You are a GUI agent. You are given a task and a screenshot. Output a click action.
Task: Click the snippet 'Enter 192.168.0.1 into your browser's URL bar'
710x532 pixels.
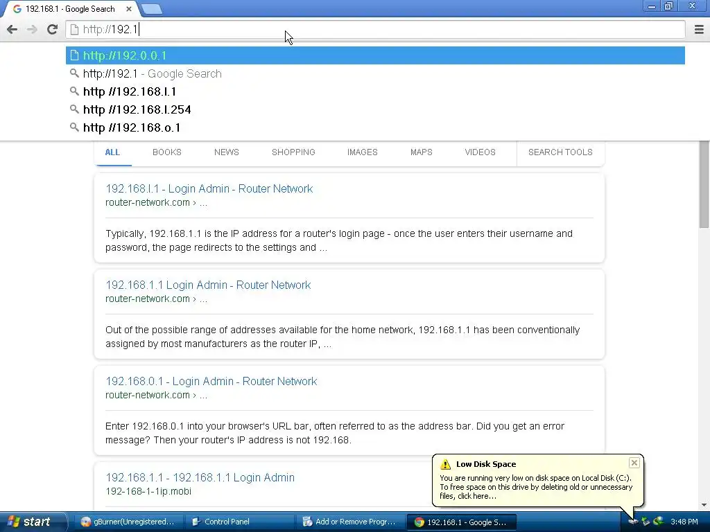[207, 426]
